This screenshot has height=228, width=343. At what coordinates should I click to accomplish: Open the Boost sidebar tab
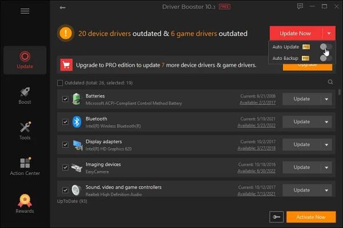coord(25,96)
